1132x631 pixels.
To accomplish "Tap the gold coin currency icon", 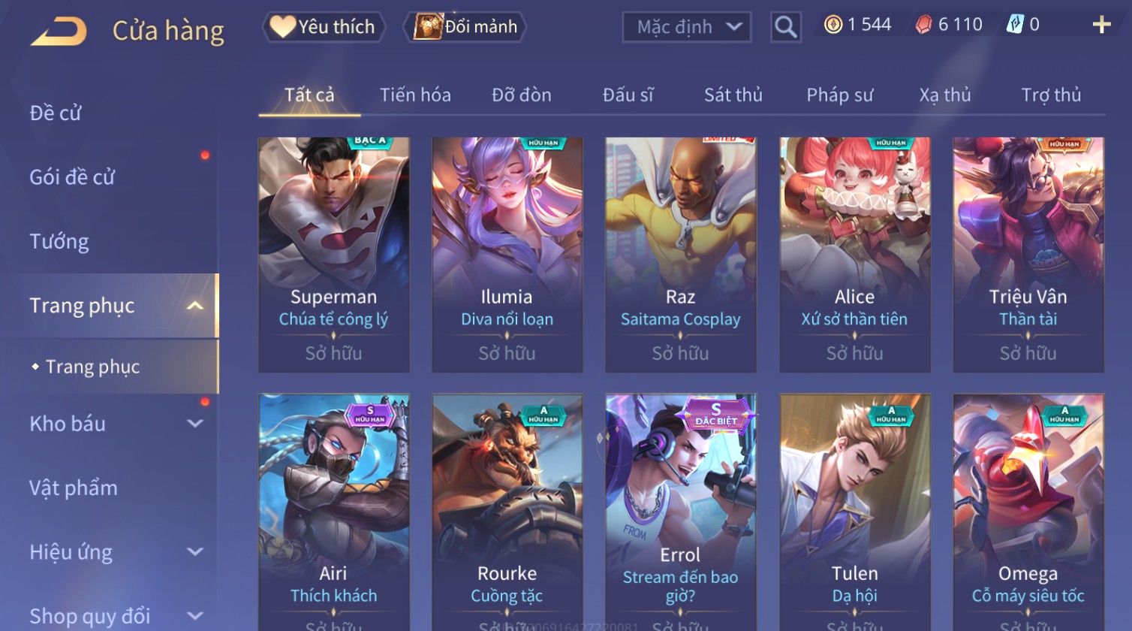I will (x=833, y=25).
